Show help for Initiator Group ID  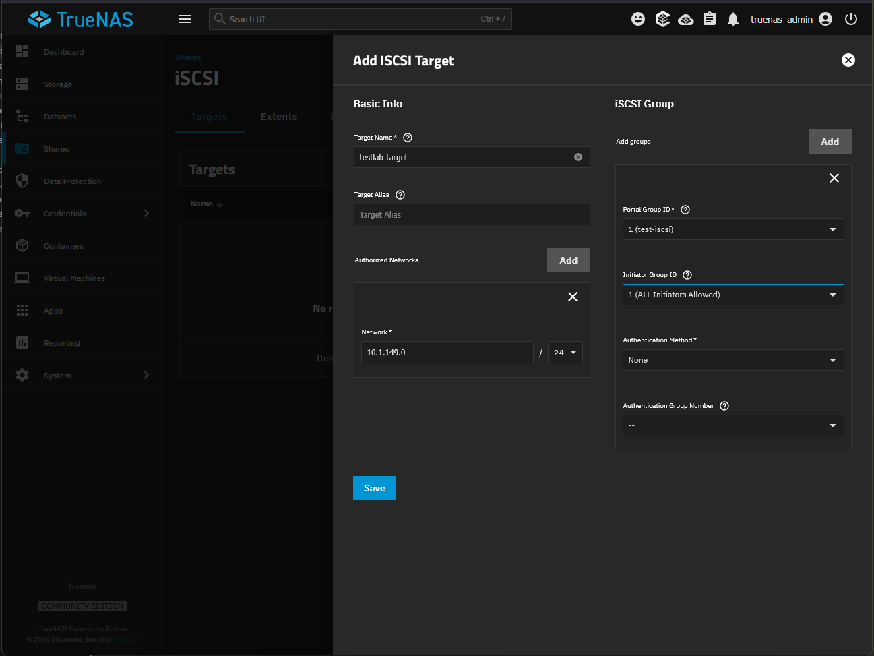click(687, 275)
